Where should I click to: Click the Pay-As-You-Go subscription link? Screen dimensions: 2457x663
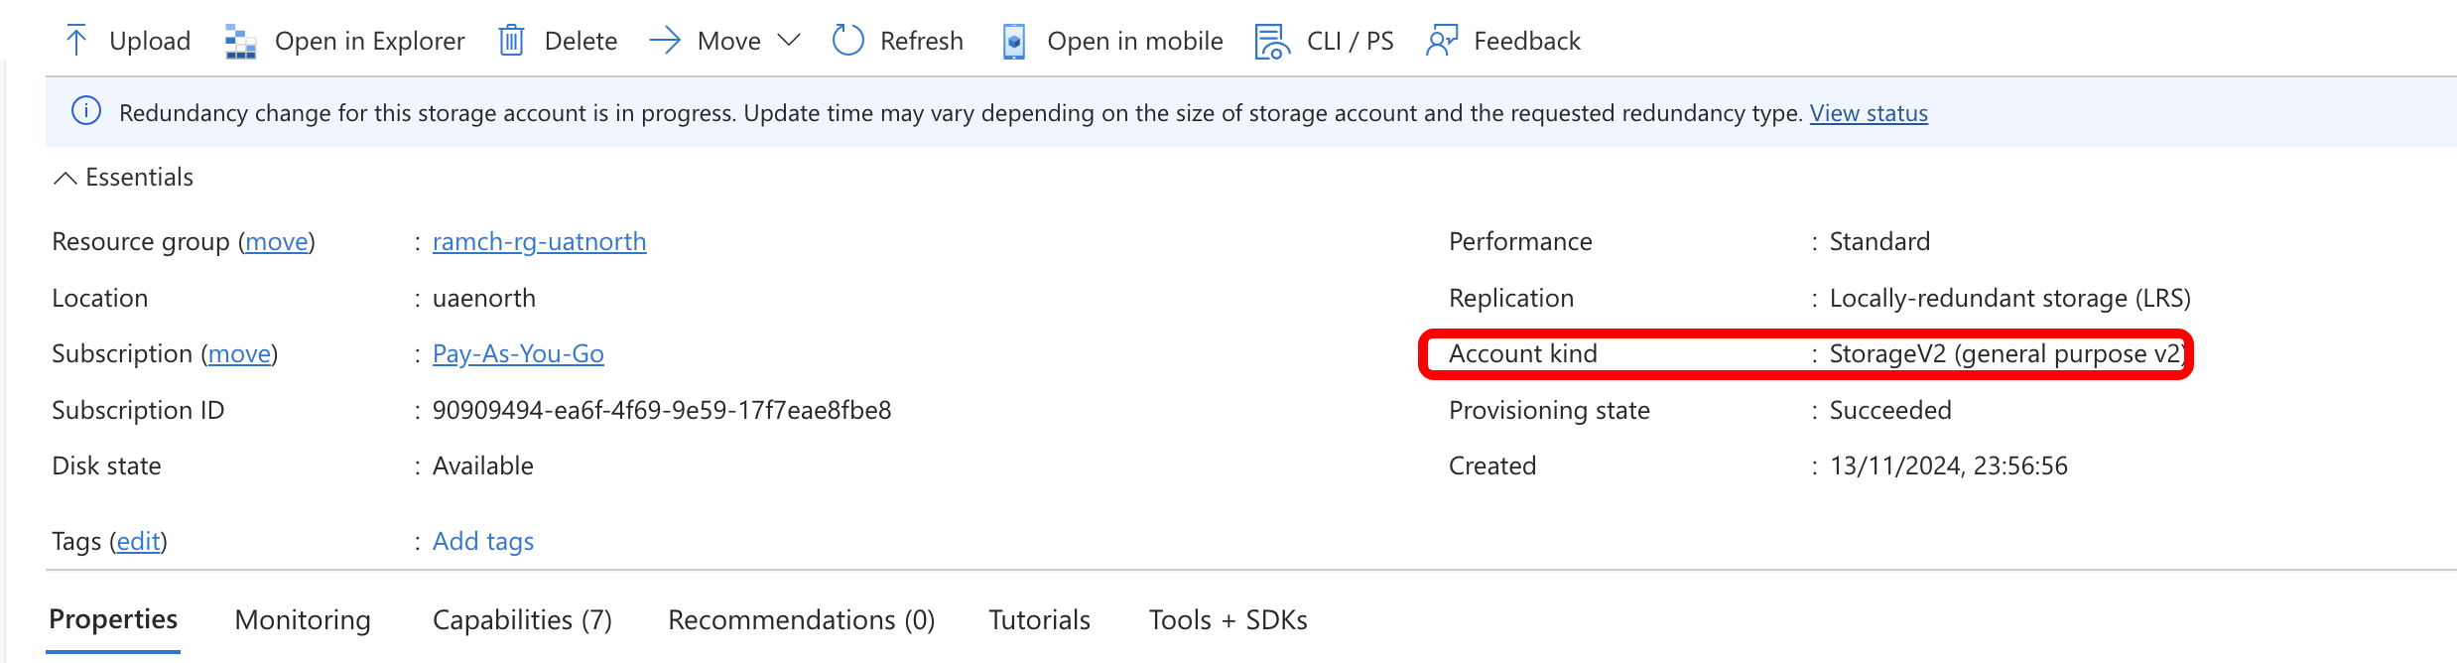(x=518, y=354)
